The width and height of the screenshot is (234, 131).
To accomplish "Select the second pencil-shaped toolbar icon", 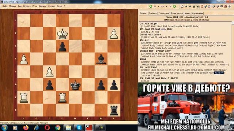I will [218, 6].
